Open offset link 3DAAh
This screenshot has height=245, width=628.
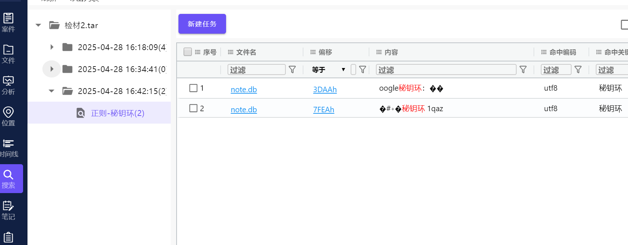[325, 90]
